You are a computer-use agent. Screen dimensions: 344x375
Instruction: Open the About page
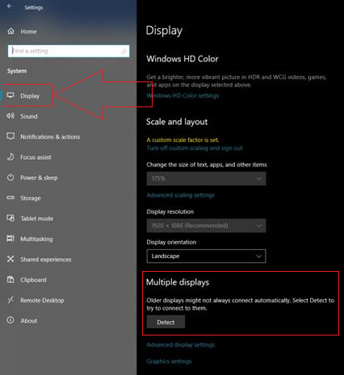pyautogui.click(x=29, y=321)
